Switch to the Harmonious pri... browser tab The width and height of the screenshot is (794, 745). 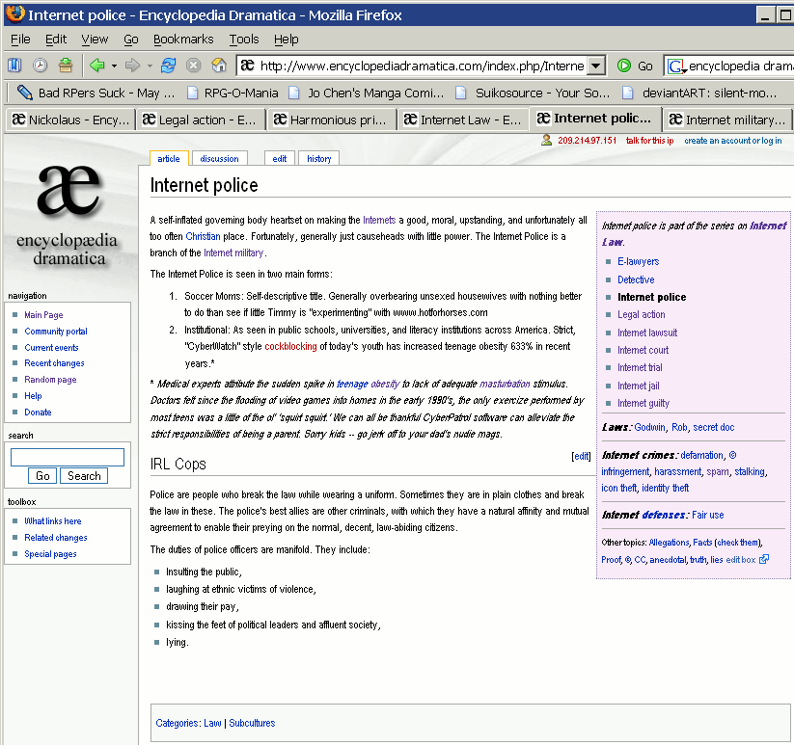[x=332, y=120]
